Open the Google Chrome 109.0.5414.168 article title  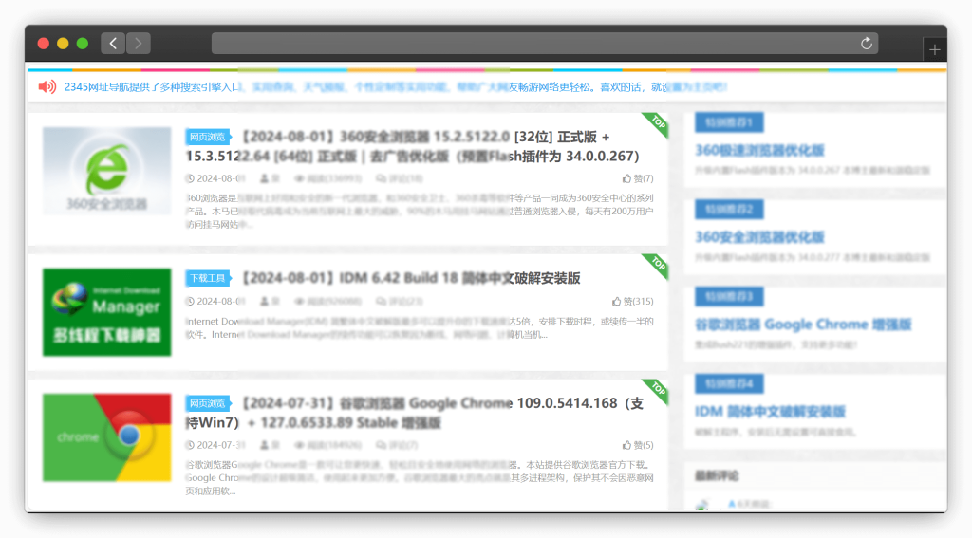pyautogui.click(x=416, y=413)
